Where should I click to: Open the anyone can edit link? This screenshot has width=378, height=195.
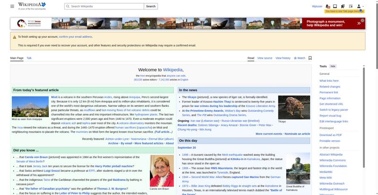pyautogui.click(x=176, y=76)
